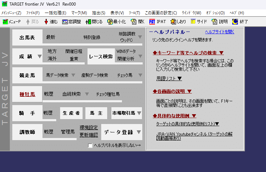Open the メインメニュー(Z) menu

[11, 13]
